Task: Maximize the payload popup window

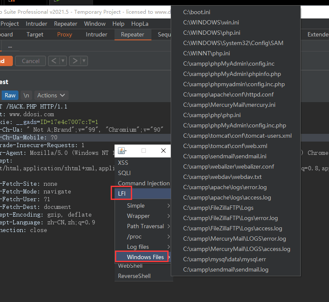Action: click(144, 151)
